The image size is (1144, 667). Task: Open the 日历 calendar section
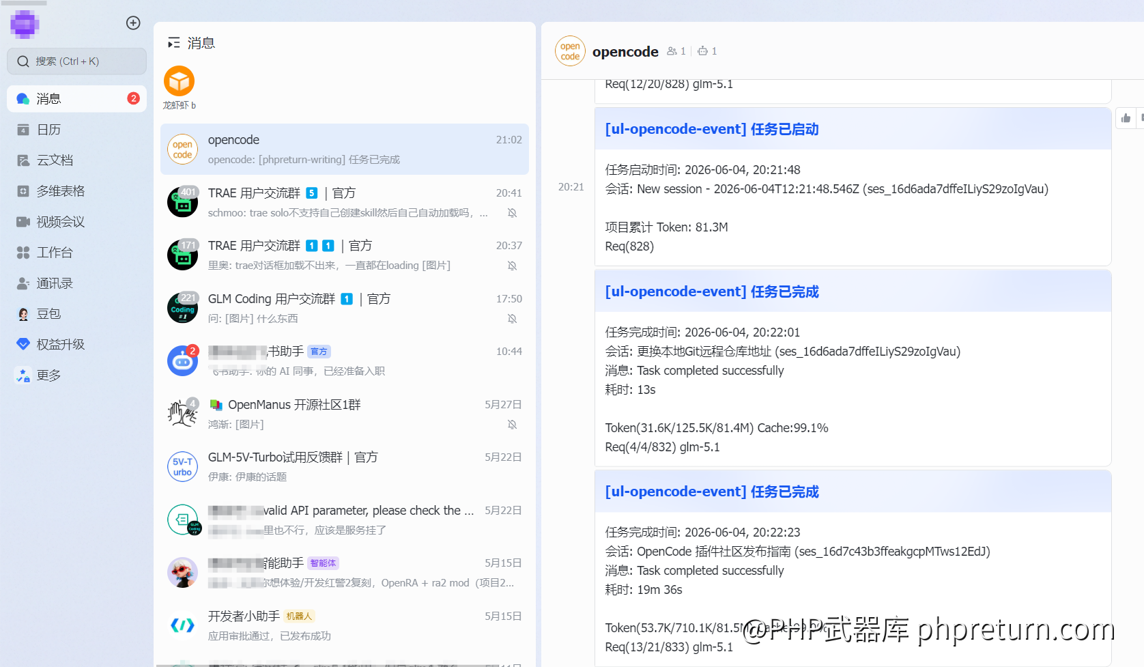click(x=76, y=130)
